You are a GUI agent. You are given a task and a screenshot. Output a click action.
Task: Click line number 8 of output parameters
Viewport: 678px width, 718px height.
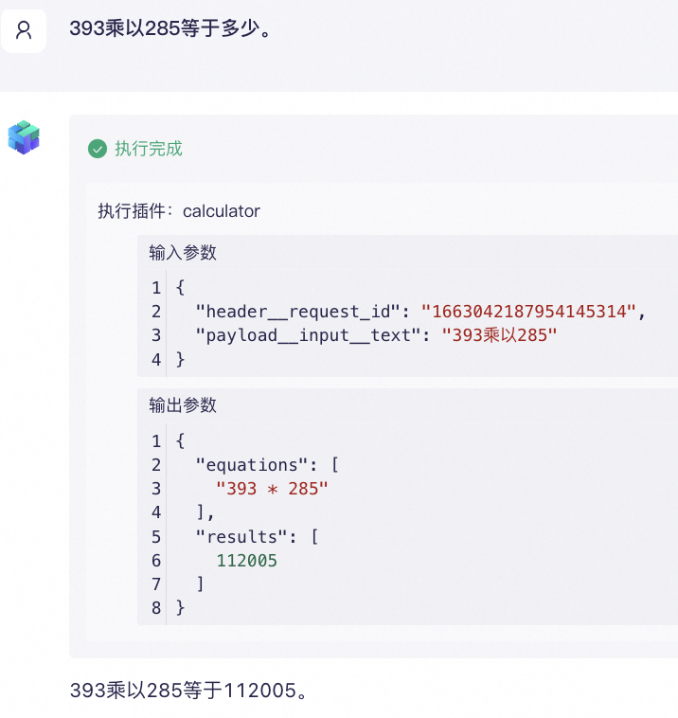point(156,608)
